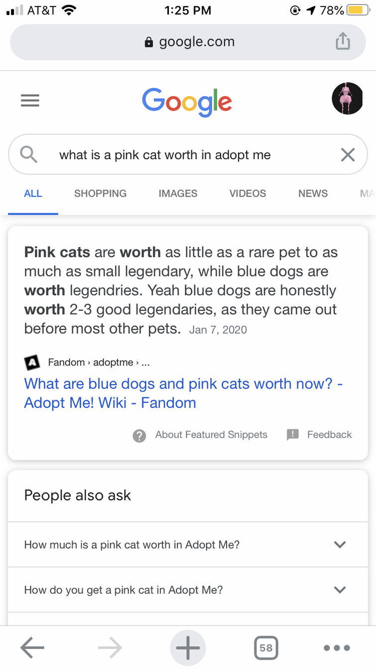
Task: Tap the share icon in address bar
Action: (x=343, y=41)
